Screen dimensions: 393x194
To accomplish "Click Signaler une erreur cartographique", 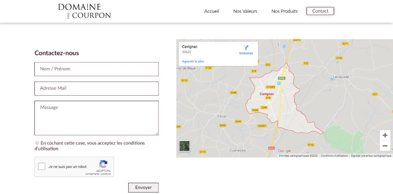I will coord(371,156).
